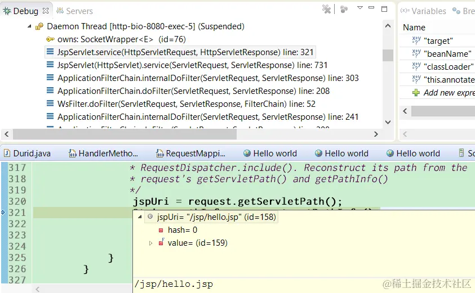Select owns: SocketWrapper<E> (id=76) row
Screen dimensions: 475x293
121,39
